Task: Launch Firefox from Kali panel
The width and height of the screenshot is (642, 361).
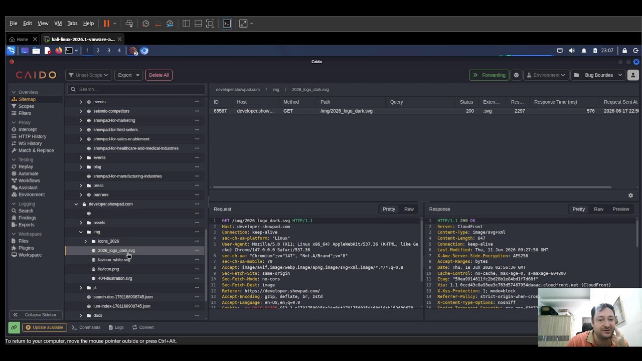Action: (x=59, y=51)
